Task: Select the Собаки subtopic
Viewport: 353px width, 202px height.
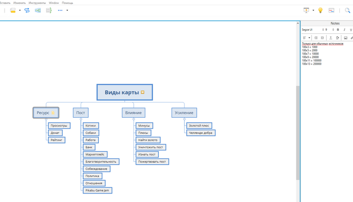Action: [91, 133]
